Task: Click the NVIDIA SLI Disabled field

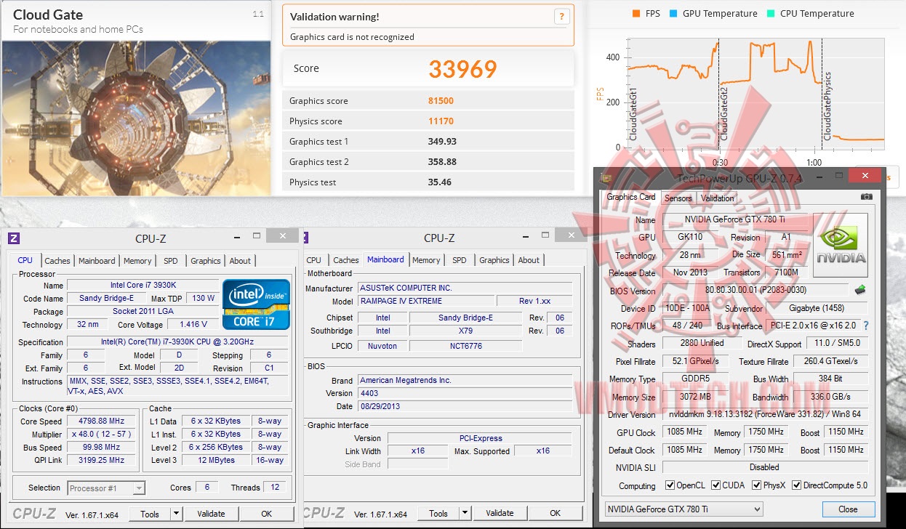Action: pyautogui.click(x=764, y=467)
